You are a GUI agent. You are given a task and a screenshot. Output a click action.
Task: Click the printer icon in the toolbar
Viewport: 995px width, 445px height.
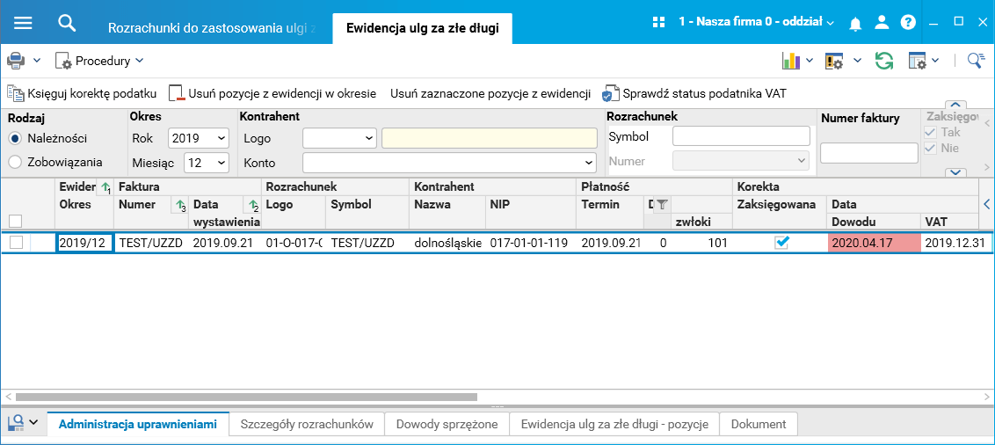coord(16,61)
